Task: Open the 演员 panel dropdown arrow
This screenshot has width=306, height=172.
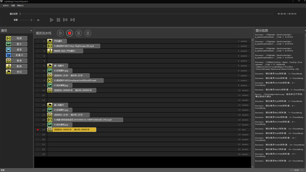Action: coord(31,31)
